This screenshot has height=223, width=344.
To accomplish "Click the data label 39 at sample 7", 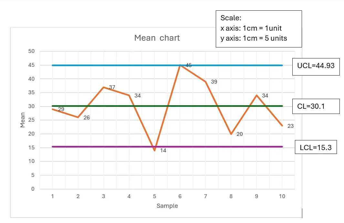I will point(214,82).
